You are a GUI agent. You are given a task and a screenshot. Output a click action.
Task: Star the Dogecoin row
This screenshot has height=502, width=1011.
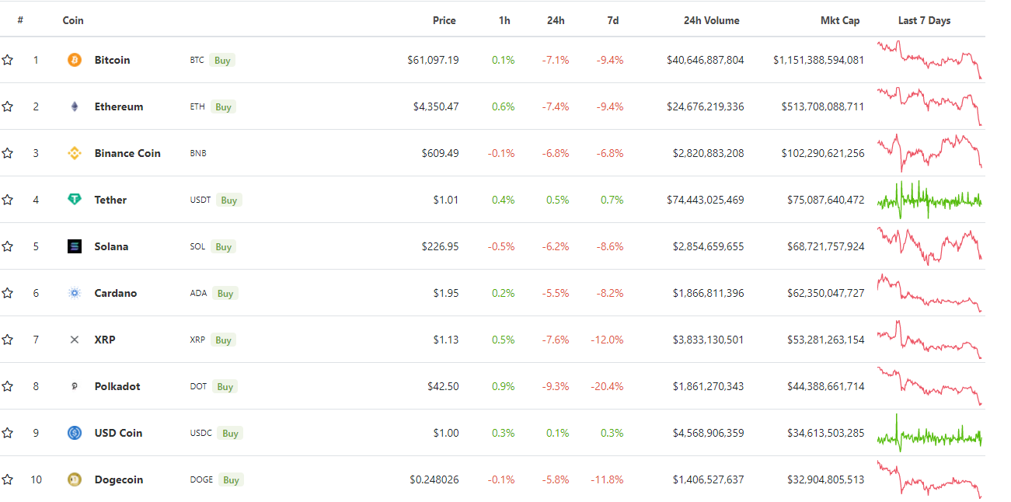pyautogui.click(x=8, y=479)
